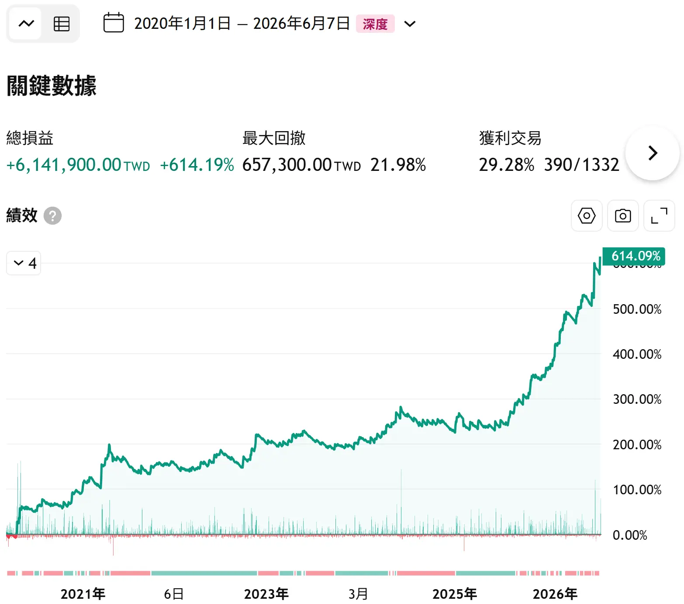Click the long green segment in trade strip
This screenshot has width=684, height=604.
(x=204, y=573)
